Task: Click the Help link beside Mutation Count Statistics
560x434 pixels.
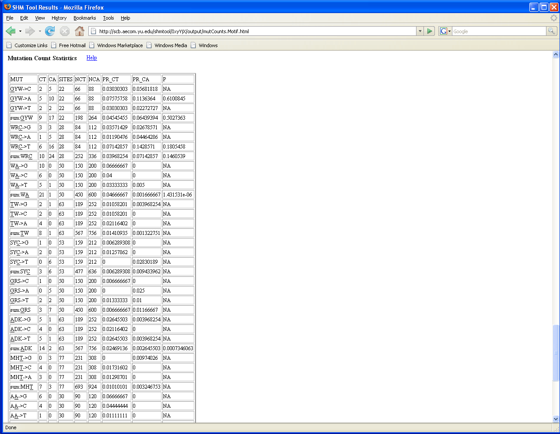Action: (91, 58)
